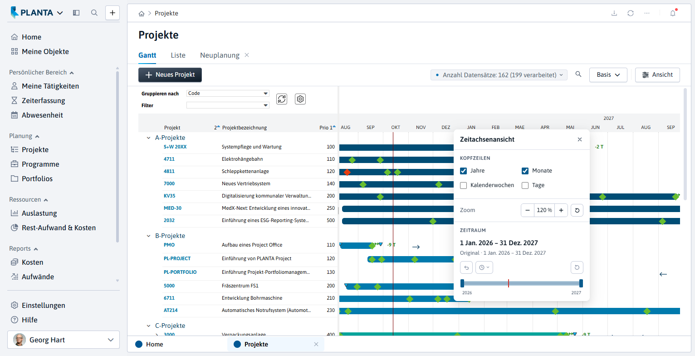Viewport: 695px width, 356px height.
Task: Reset the zoom level to default
Action: click(577, 210)
